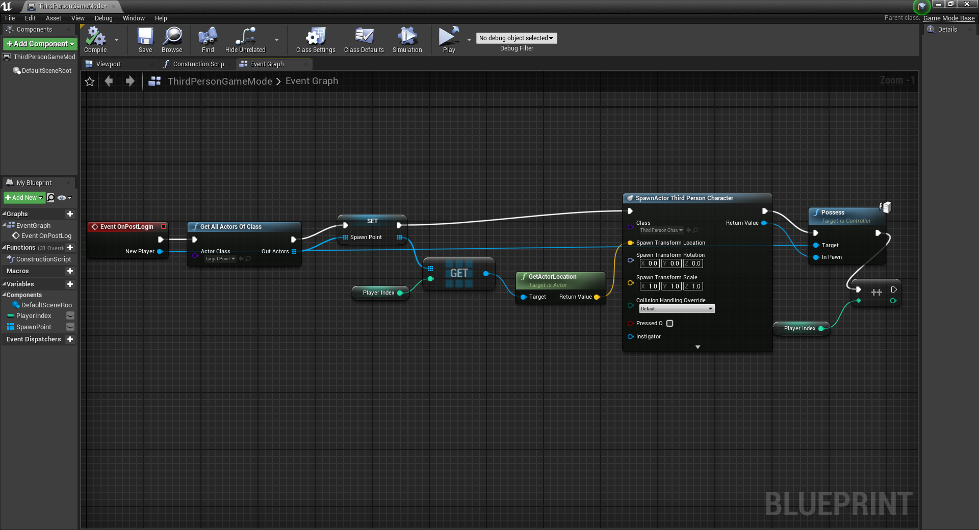Open the Asset menu
This screenshot has width=979, height=530.
coord(54,18)
